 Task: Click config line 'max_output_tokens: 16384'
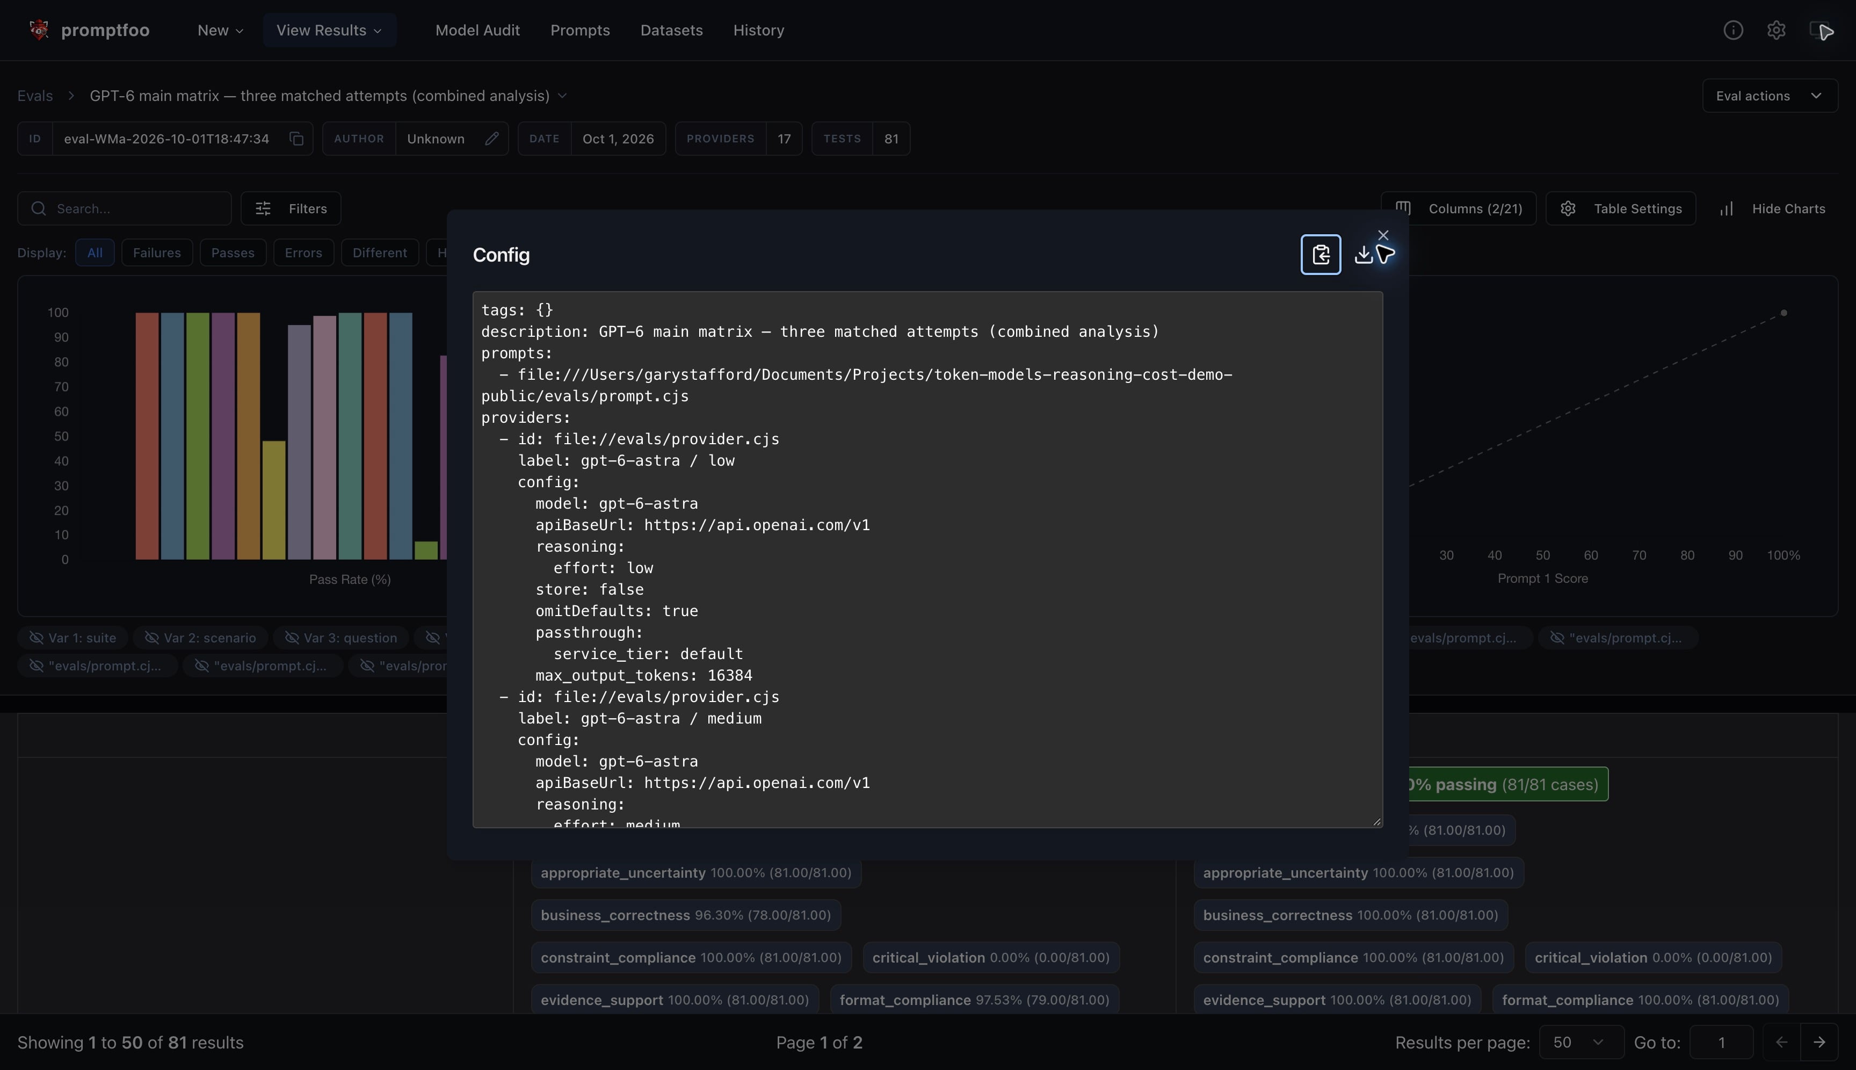(x=644, y=675)
